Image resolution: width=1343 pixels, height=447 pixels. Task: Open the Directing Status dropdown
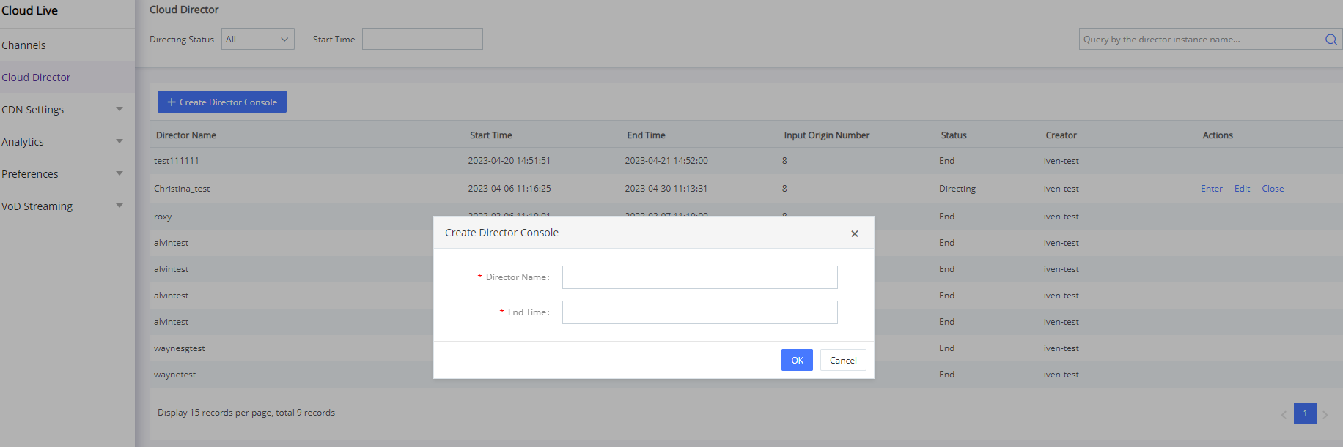click(257, 40)
